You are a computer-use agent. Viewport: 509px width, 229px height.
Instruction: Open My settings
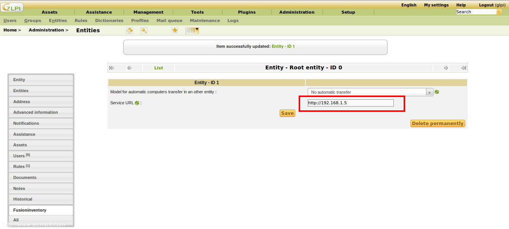point(436,5)
